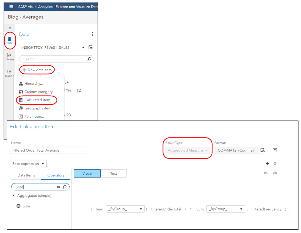Viewport: 301px width, 233px height.
Task: Clear the SUM search text
Action: 58,187
